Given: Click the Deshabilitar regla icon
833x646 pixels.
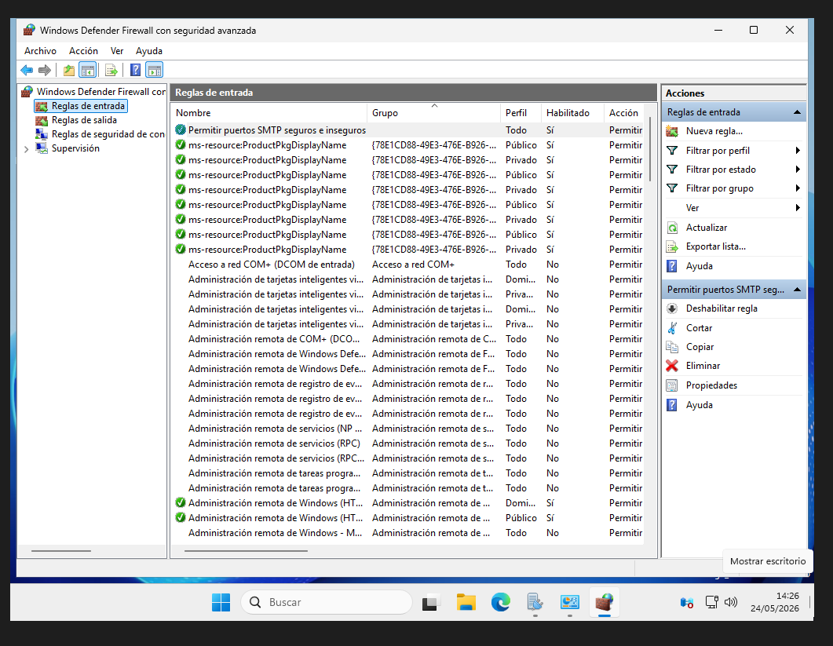Looking at the screenshot, I should 672,308.
